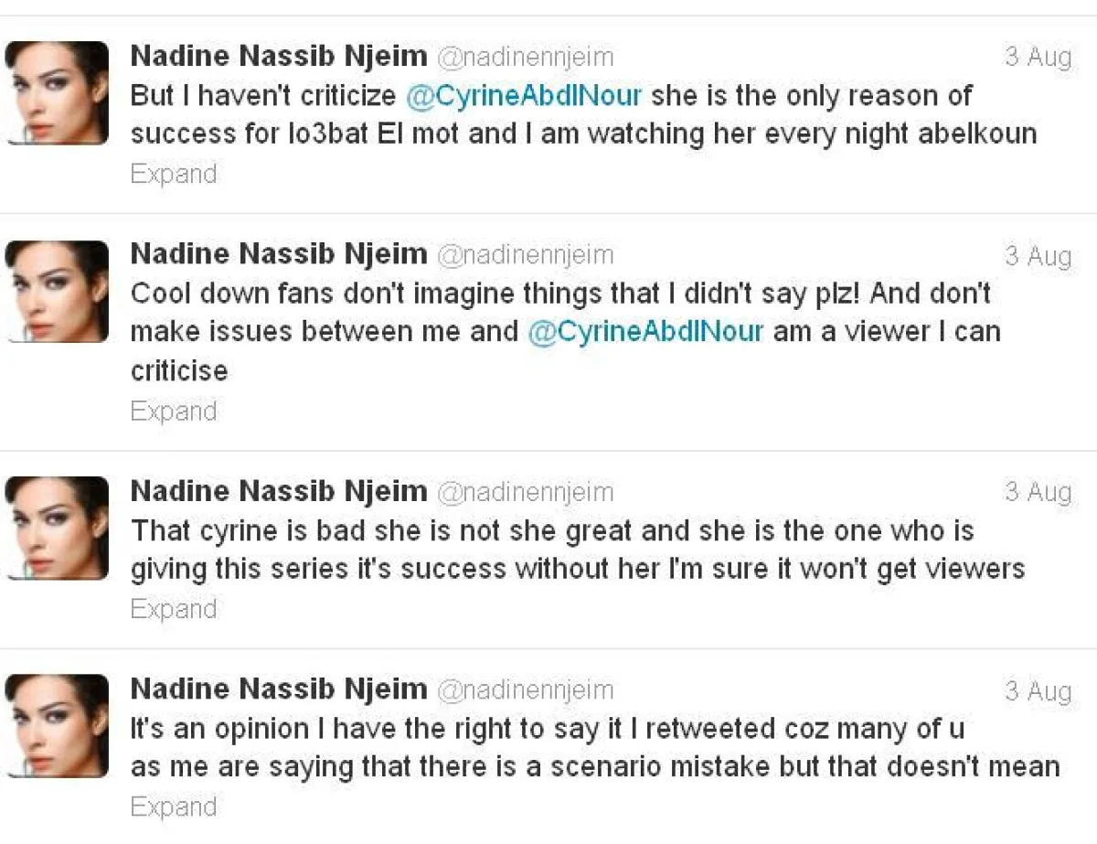Expand the tweet about lo3bat El mot

[x=174, y=174]
